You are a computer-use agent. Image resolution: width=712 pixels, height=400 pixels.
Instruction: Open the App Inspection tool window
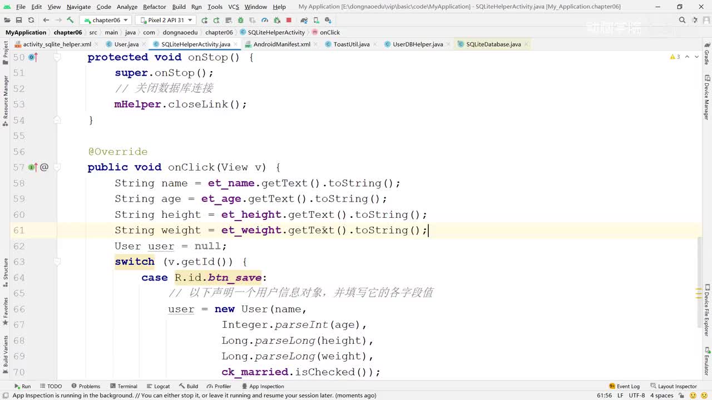[x=263, y=386]
